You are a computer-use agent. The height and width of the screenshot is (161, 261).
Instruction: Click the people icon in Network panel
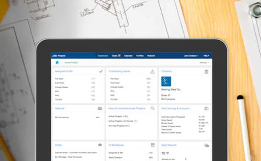click(x=100, y=108)
